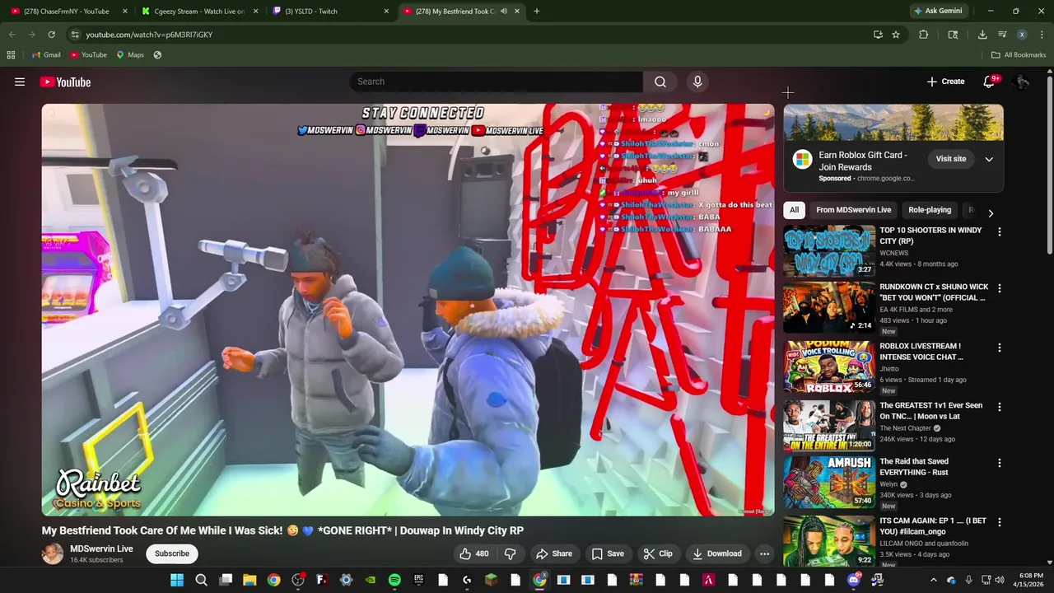Open the YouTube hamburger guide menu
The image size is (1054, 593).
pyautogui.click(x=20, y=82)
